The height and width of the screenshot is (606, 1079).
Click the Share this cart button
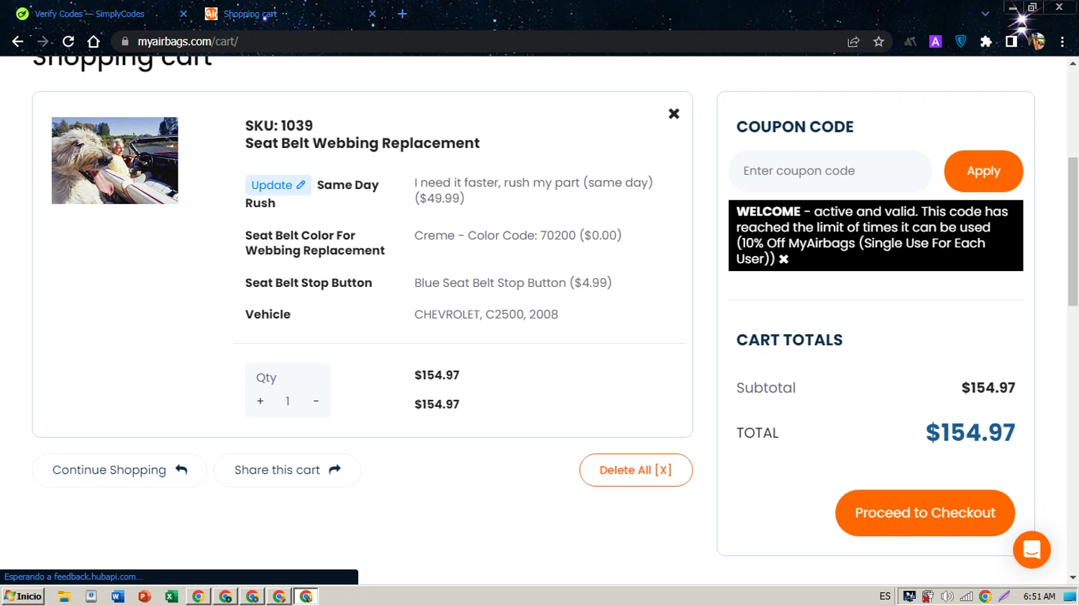pyautogui.click(x=287, y=470)
